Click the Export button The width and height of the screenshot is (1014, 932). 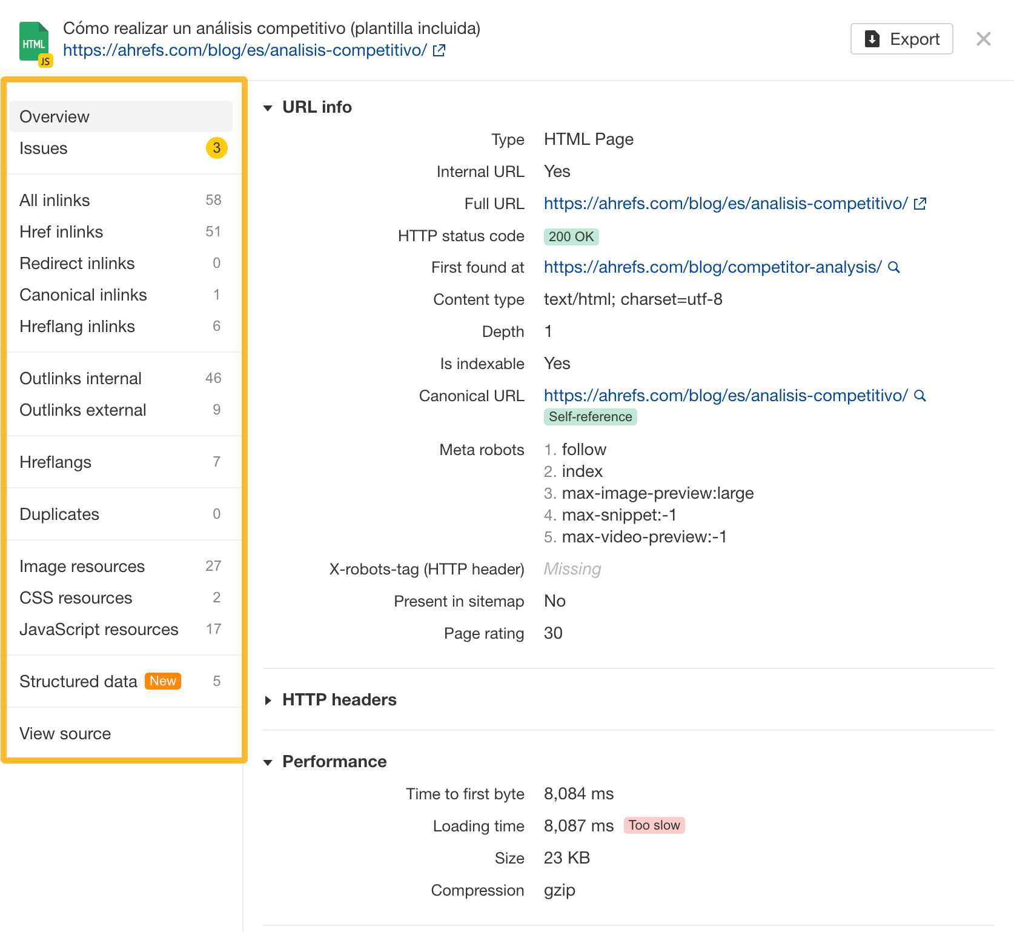pyautogui.click(x=901, y=38)
